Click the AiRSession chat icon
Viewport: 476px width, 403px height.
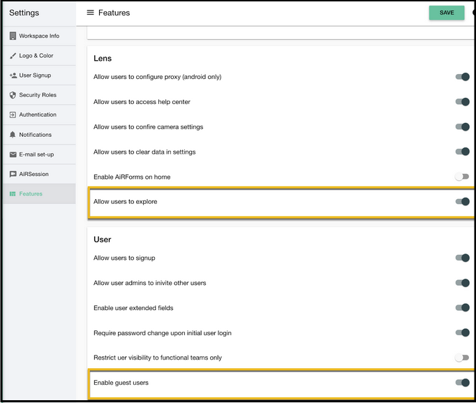click(13, 174)
